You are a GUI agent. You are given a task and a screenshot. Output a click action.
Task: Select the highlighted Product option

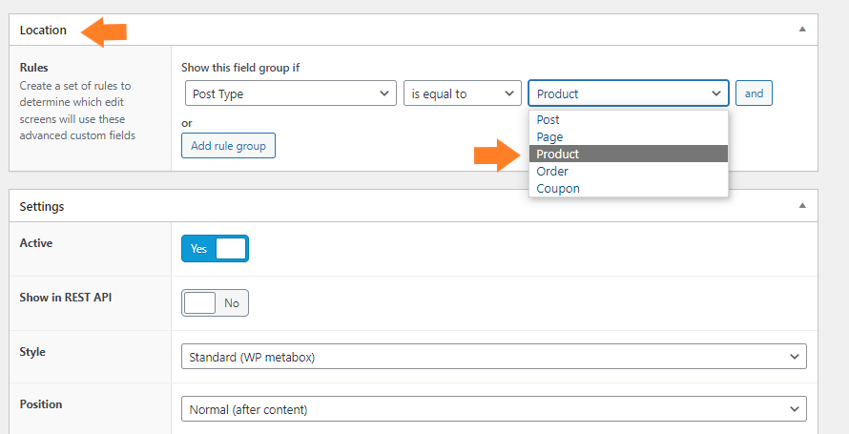pyautogui.click(x=629, y=155)
